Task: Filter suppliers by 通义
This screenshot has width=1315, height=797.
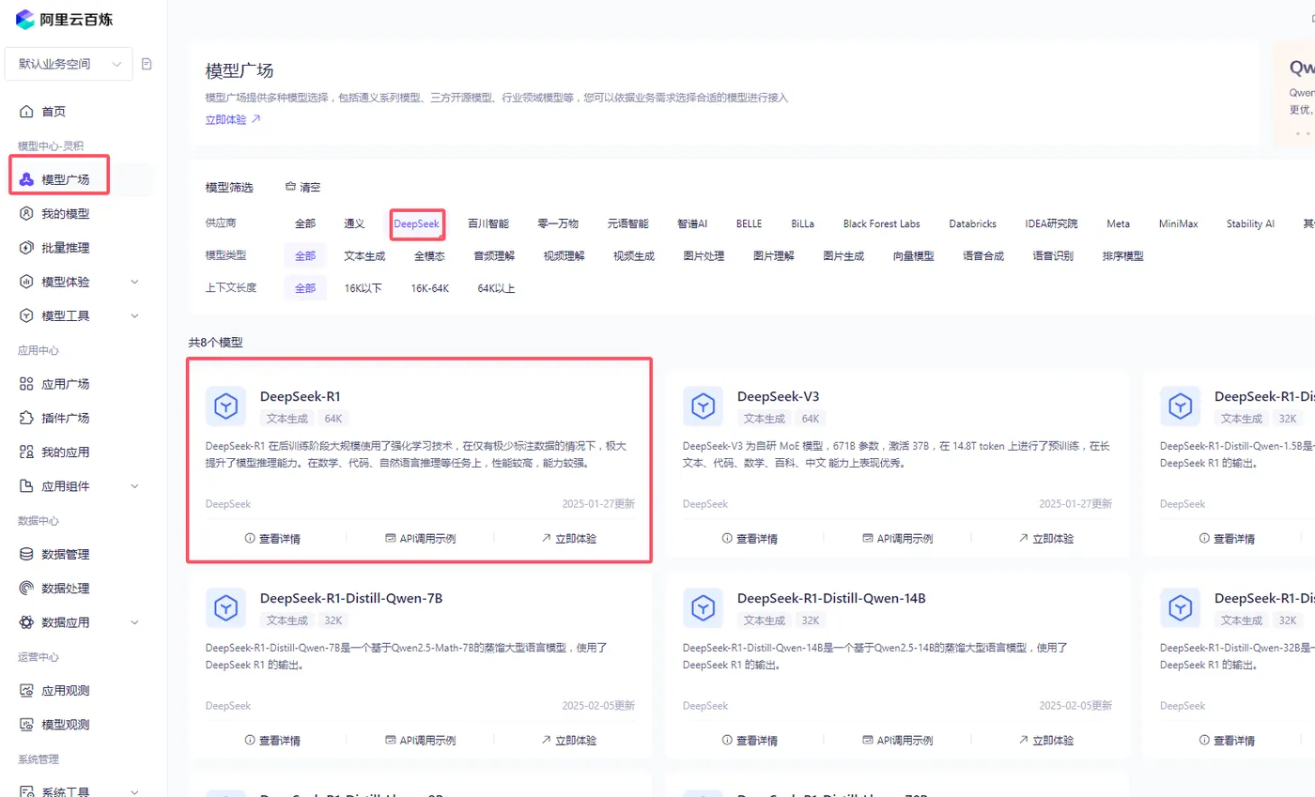Action: pos(354,223)
